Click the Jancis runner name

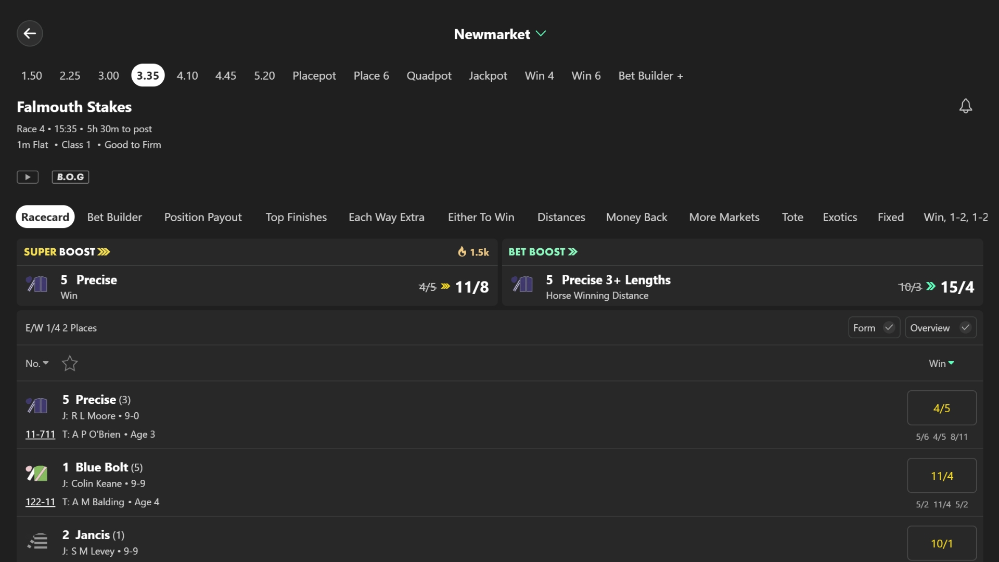[93, 535]
